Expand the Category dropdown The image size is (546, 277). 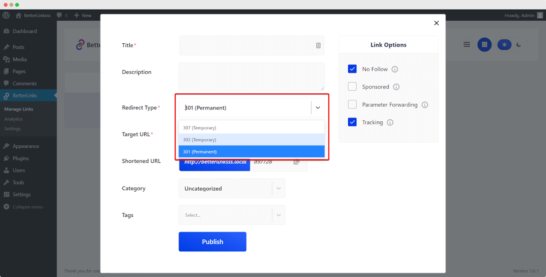click(278, 188)
